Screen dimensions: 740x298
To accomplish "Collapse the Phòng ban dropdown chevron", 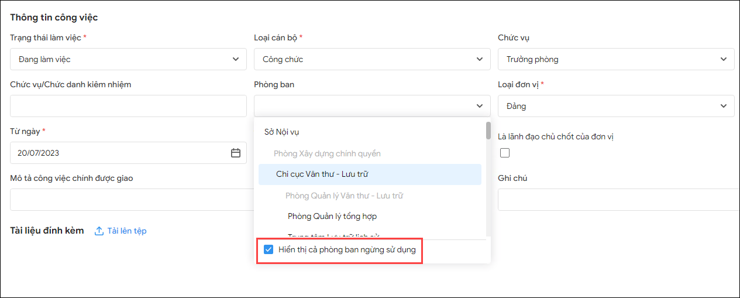I will tap(479, 106).
